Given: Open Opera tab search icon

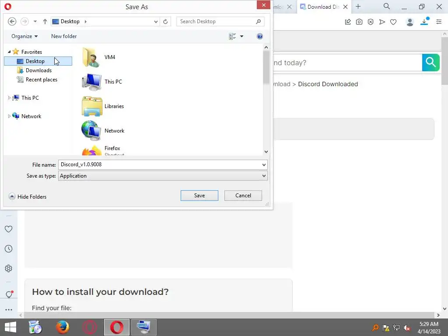Looking at the screenshot, I should [x=387, y=6].
